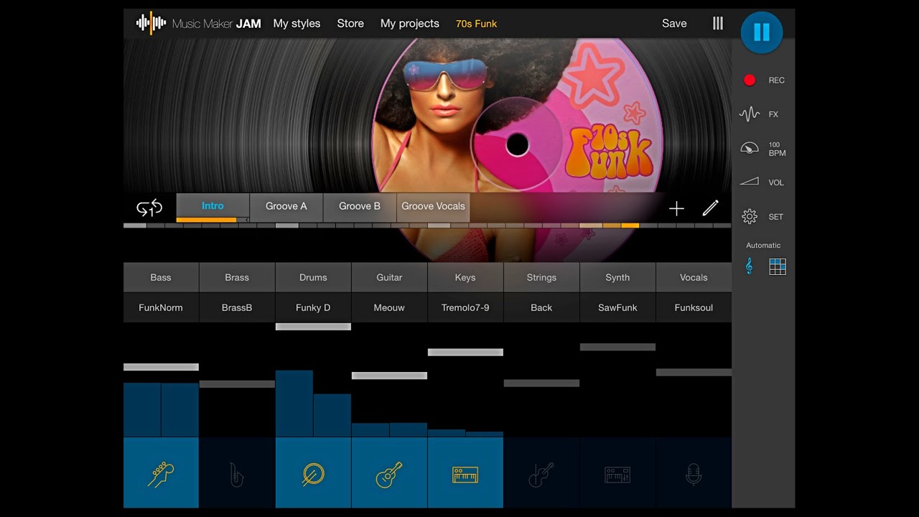The height and width of the screenshot is (517, 919).
Task: Open the SET gear settings
Action: [x=750, y=216]
